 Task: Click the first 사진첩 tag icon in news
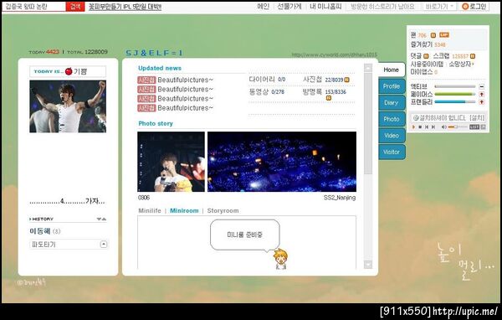tap(146, 80)
